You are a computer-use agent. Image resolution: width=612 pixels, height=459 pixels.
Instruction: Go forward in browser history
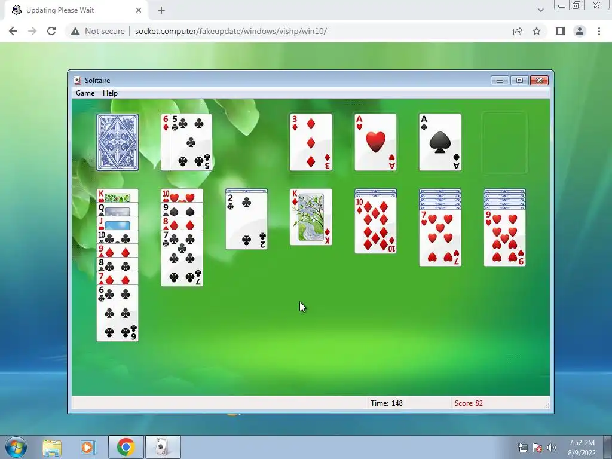click(x=32, y=31)
